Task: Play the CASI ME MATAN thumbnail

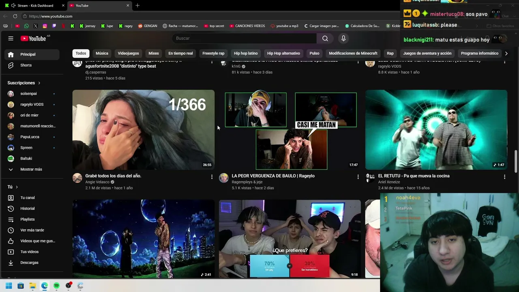Action: tap(290, 130)
